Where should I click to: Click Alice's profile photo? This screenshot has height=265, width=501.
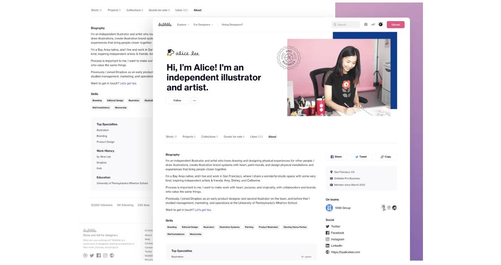coord(339,77)
